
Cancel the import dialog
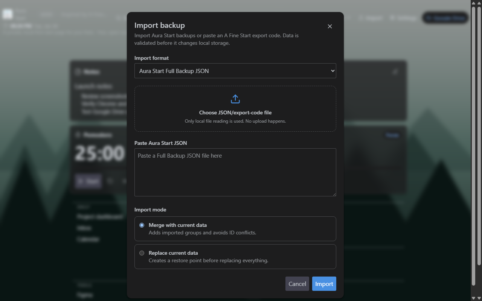point(297,284)
